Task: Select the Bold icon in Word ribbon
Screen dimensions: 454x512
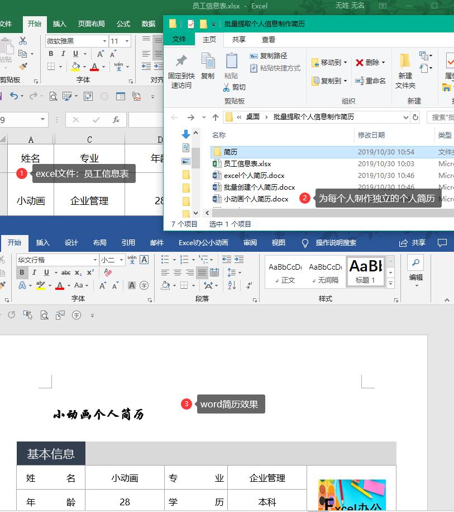Action: [22, 272]
